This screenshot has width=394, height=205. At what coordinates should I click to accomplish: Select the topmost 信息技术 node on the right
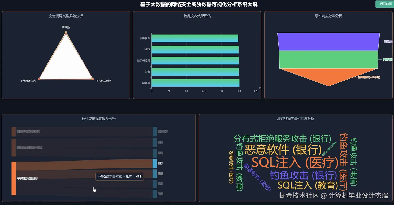point(154,131)
